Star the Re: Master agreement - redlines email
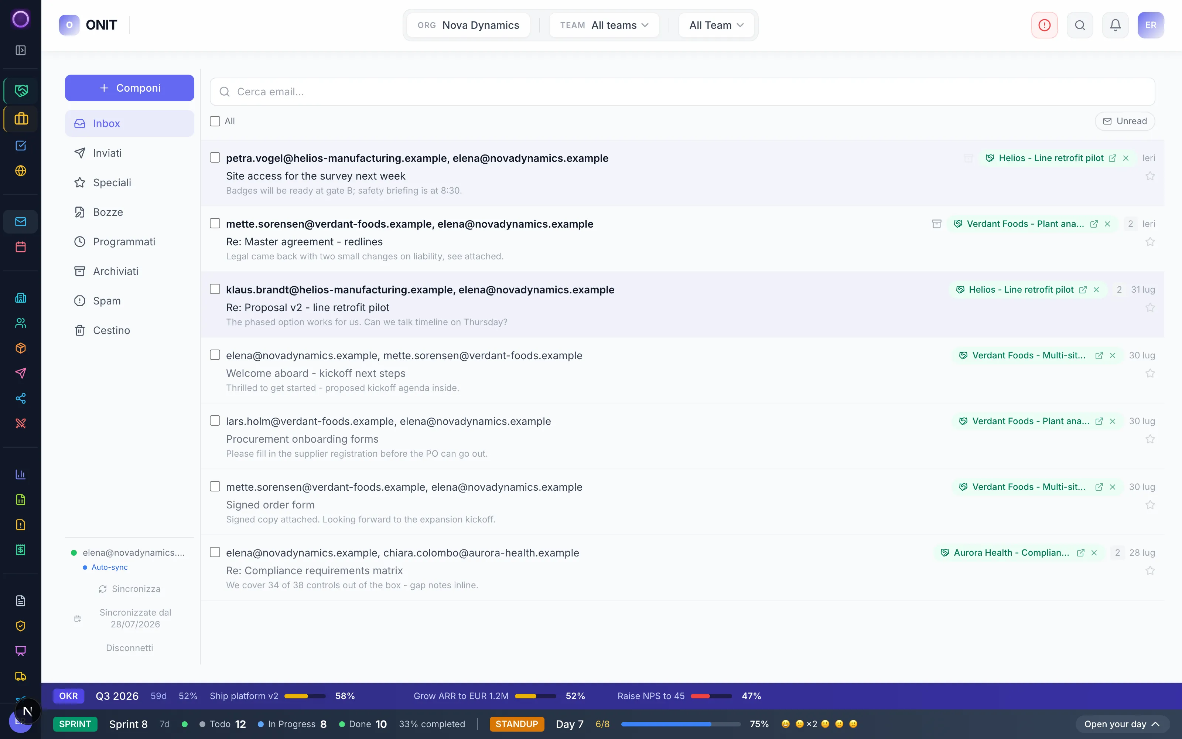The width and height of the screenshot is (1182, 739). coord(1150,242)
